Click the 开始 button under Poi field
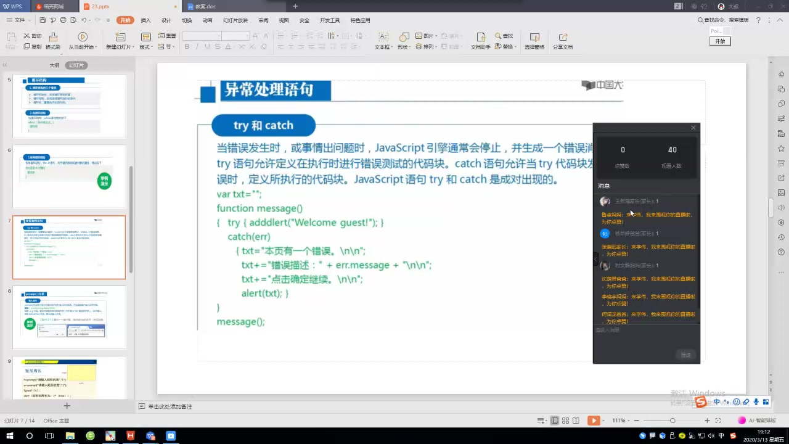789x444 pixels. [720, 41]
